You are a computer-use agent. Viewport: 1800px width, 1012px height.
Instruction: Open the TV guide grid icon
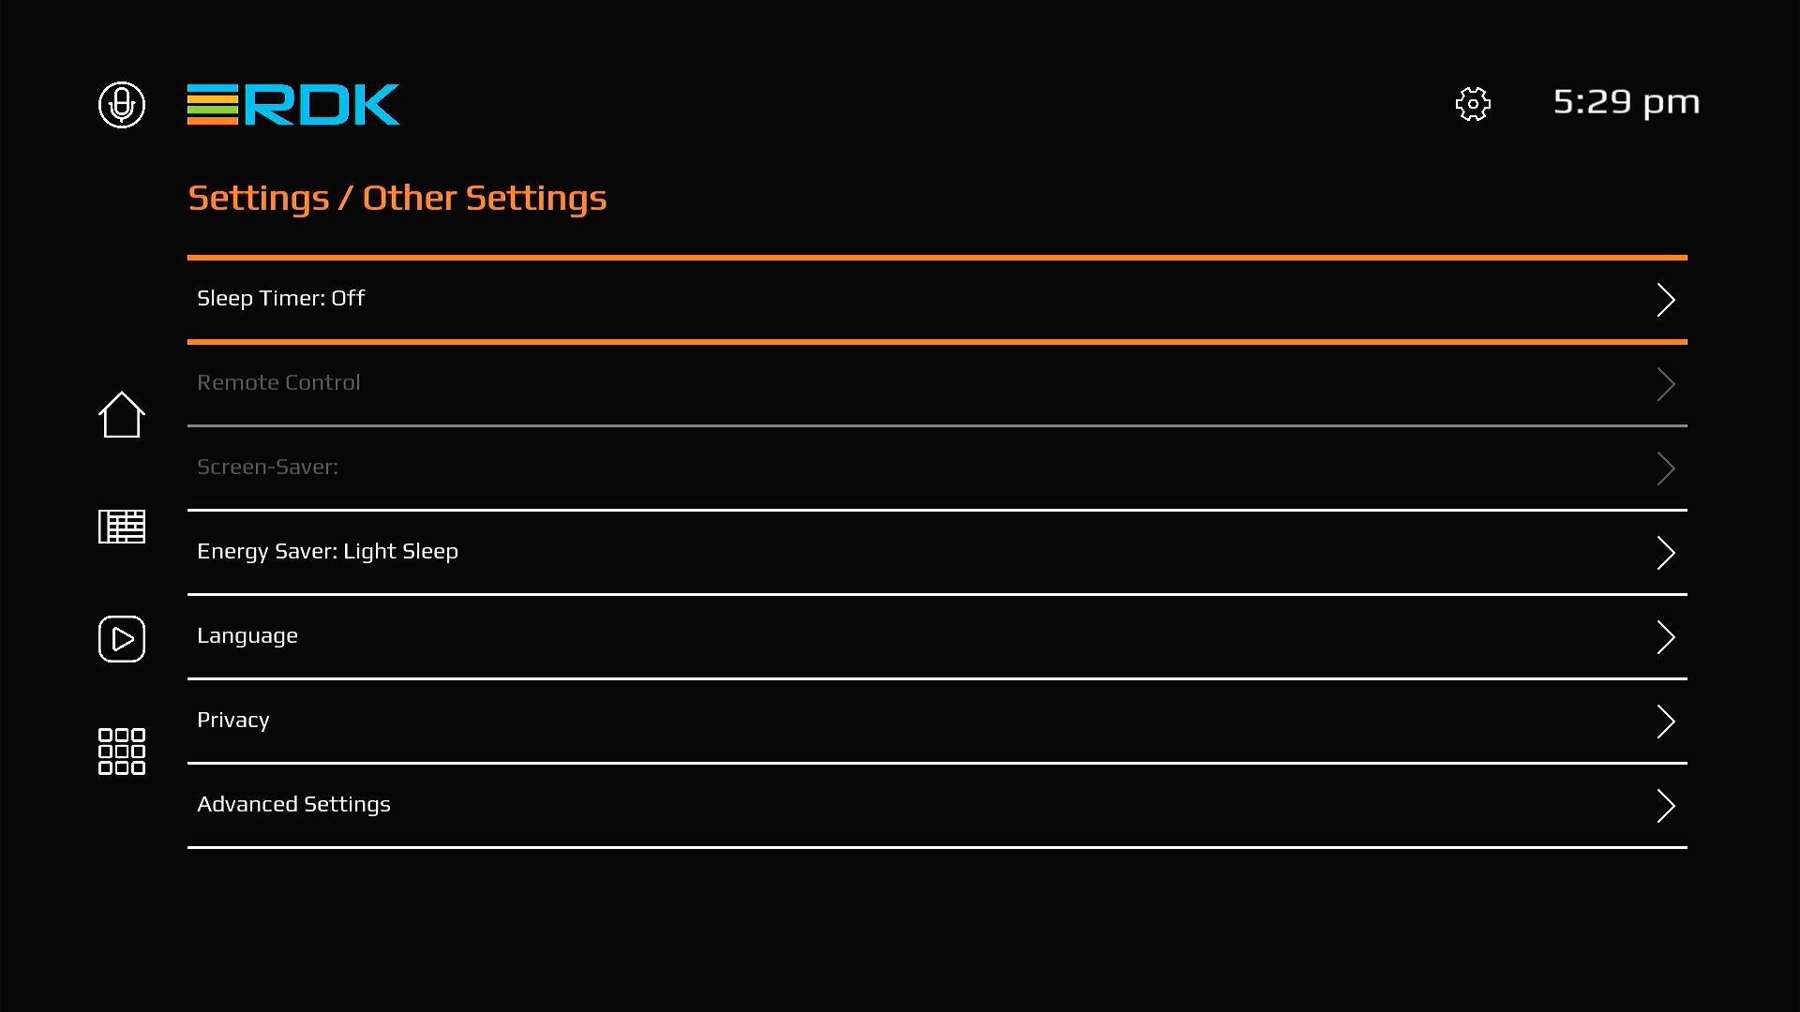point(122,527)
